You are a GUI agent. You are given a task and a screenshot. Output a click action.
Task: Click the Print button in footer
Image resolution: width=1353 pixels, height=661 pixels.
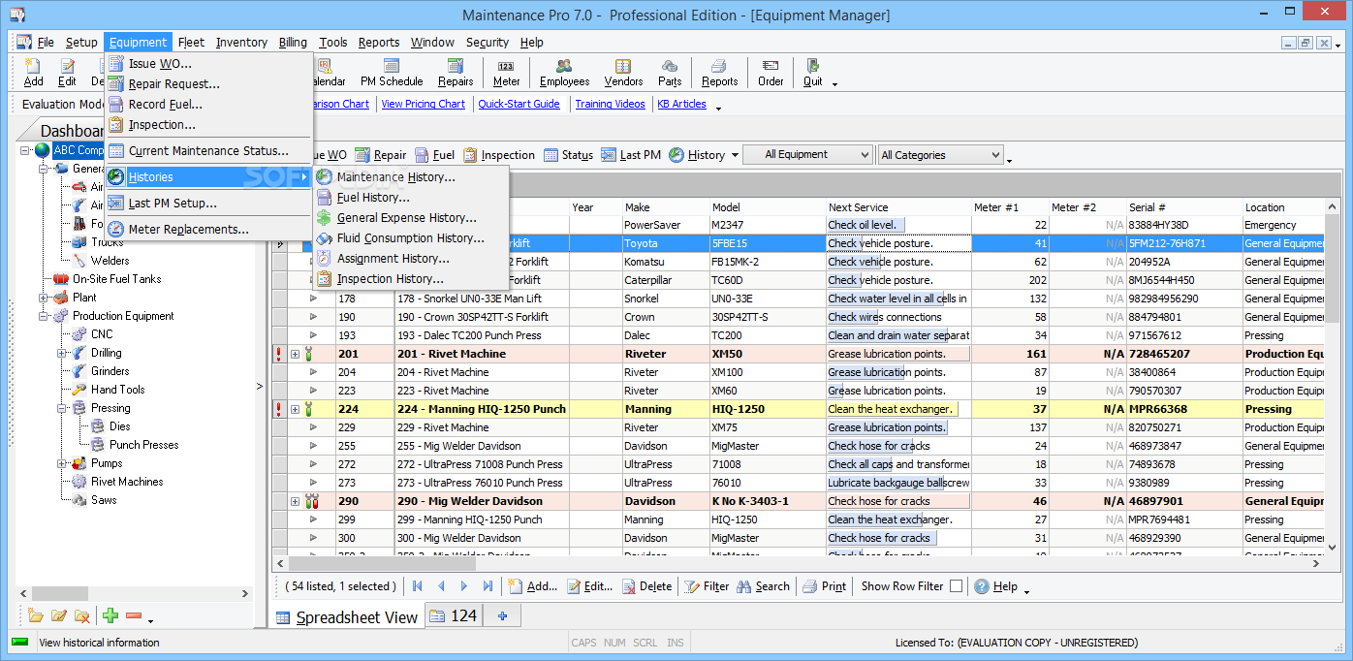[824, 586]
